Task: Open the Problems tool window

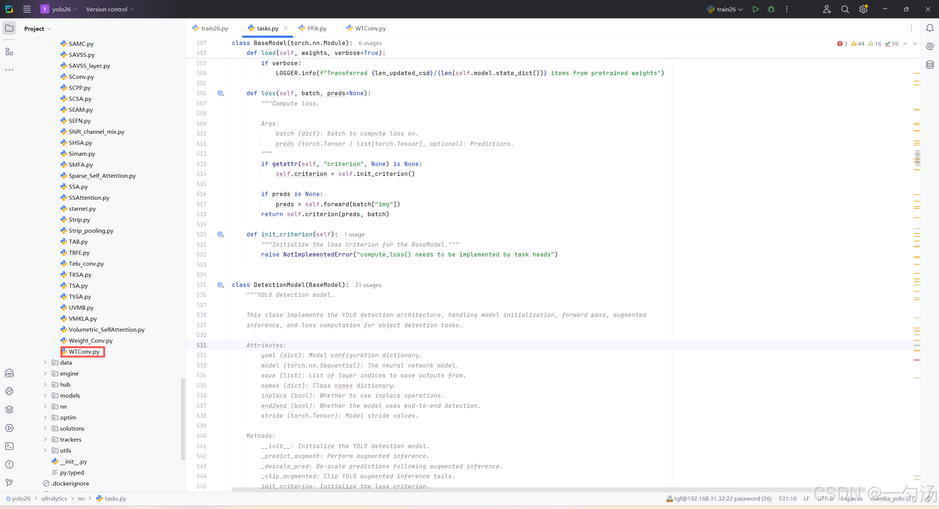Action: click(x=9, y=464)
